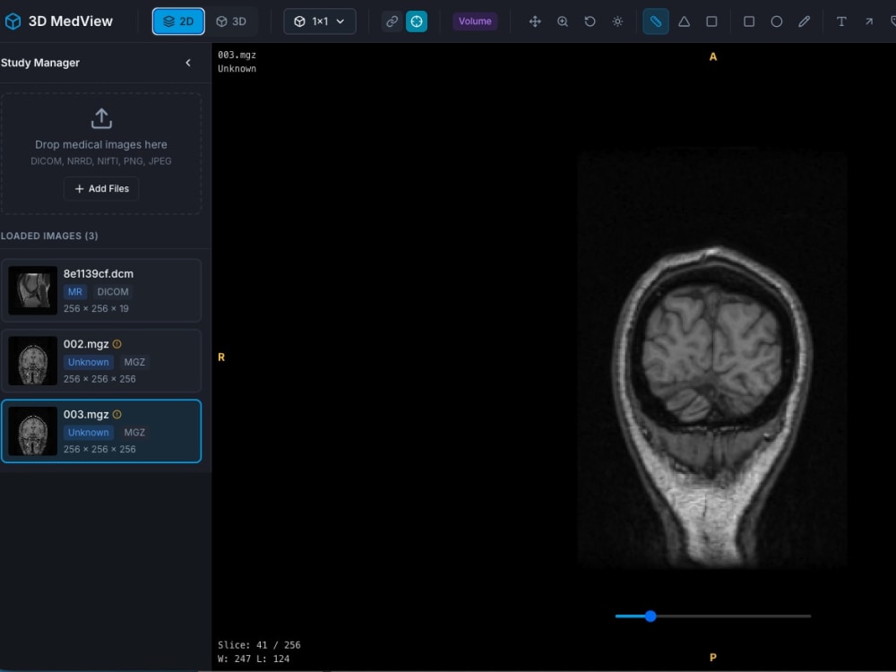Click the 003.mgz brain thumbnail
896x672 pixels.
click(32, 431)
